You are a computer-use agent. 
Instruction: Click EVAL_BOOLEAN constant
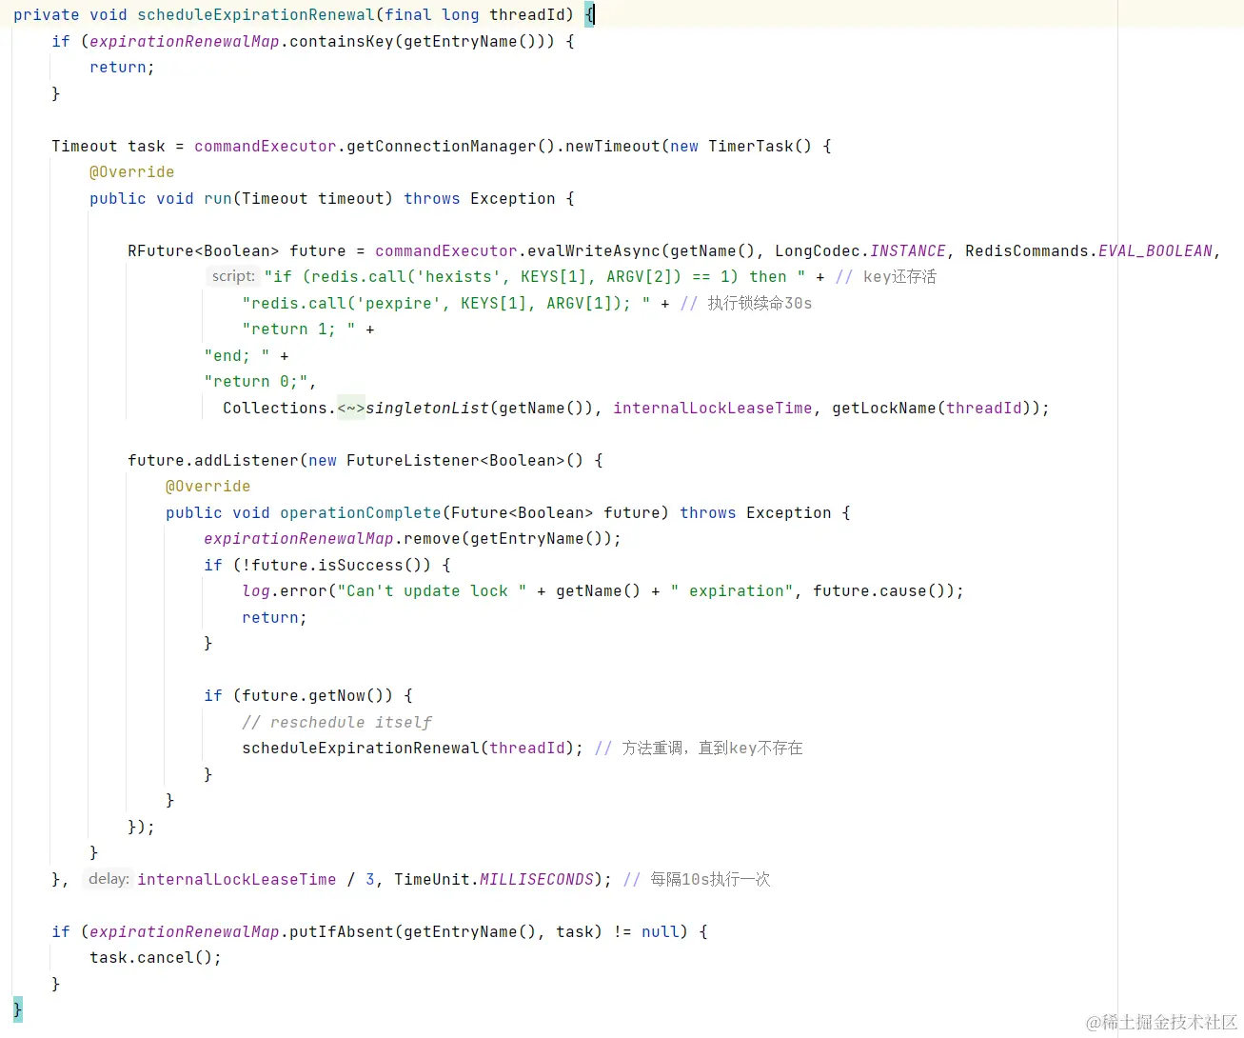pyautogui.click(x=1155, y=251)
